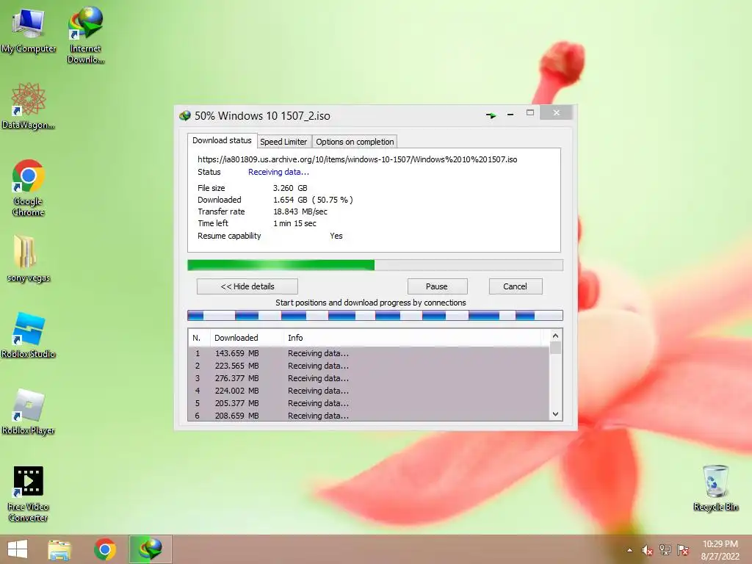Switch to the Speed Limiter tab

pyautogui.click(x=283, y=142)
